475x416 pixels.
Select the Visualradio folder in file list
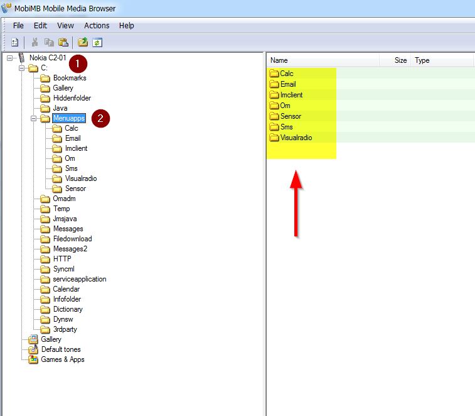click(x=296, y=138)
